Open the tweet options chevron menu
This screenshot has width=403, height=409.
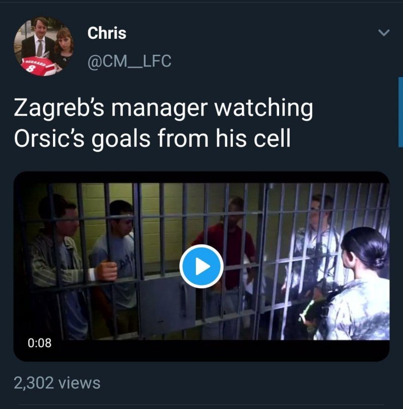click(383, 33)
